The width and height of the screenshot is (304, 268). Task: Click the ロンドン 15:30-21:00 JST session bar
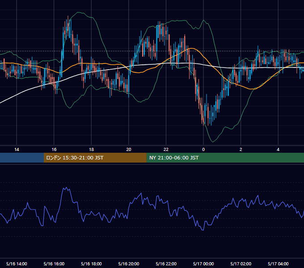[95, 158]
